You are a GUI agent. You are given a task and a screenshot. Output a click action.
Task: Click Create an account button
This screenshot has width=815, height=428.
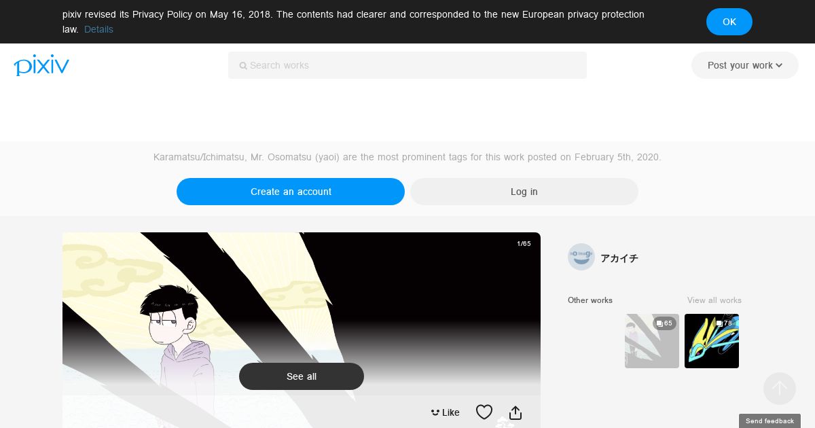[x=291, y=192]
